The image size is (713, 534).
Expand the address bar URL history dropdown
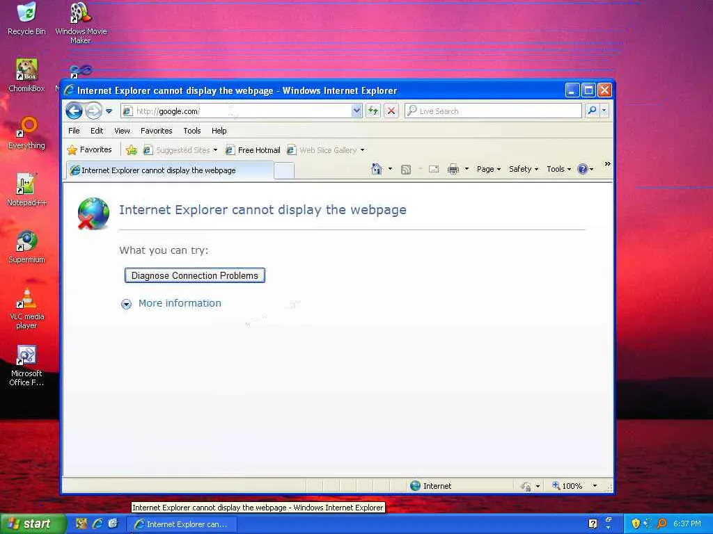[x=357, y=111]
